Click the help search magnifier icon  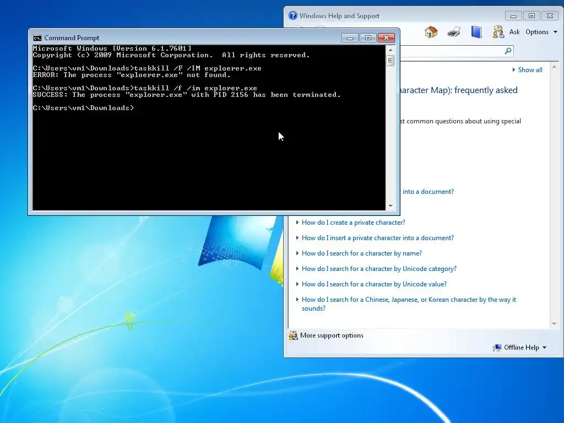coord(508,51)
